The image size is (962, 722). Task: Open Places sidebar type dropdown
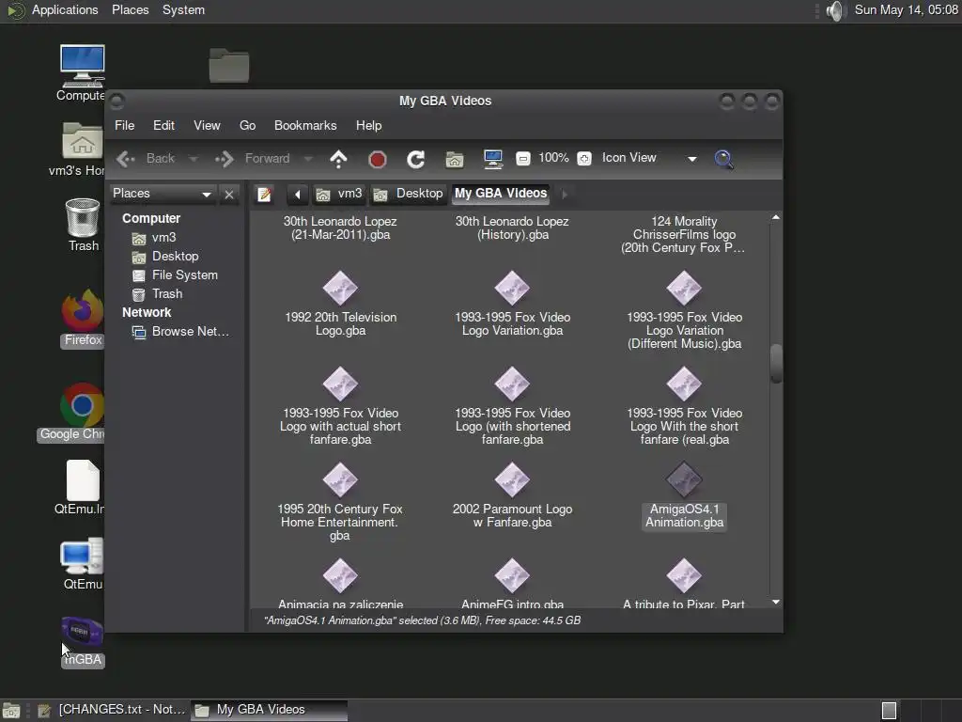click(162, 194)
